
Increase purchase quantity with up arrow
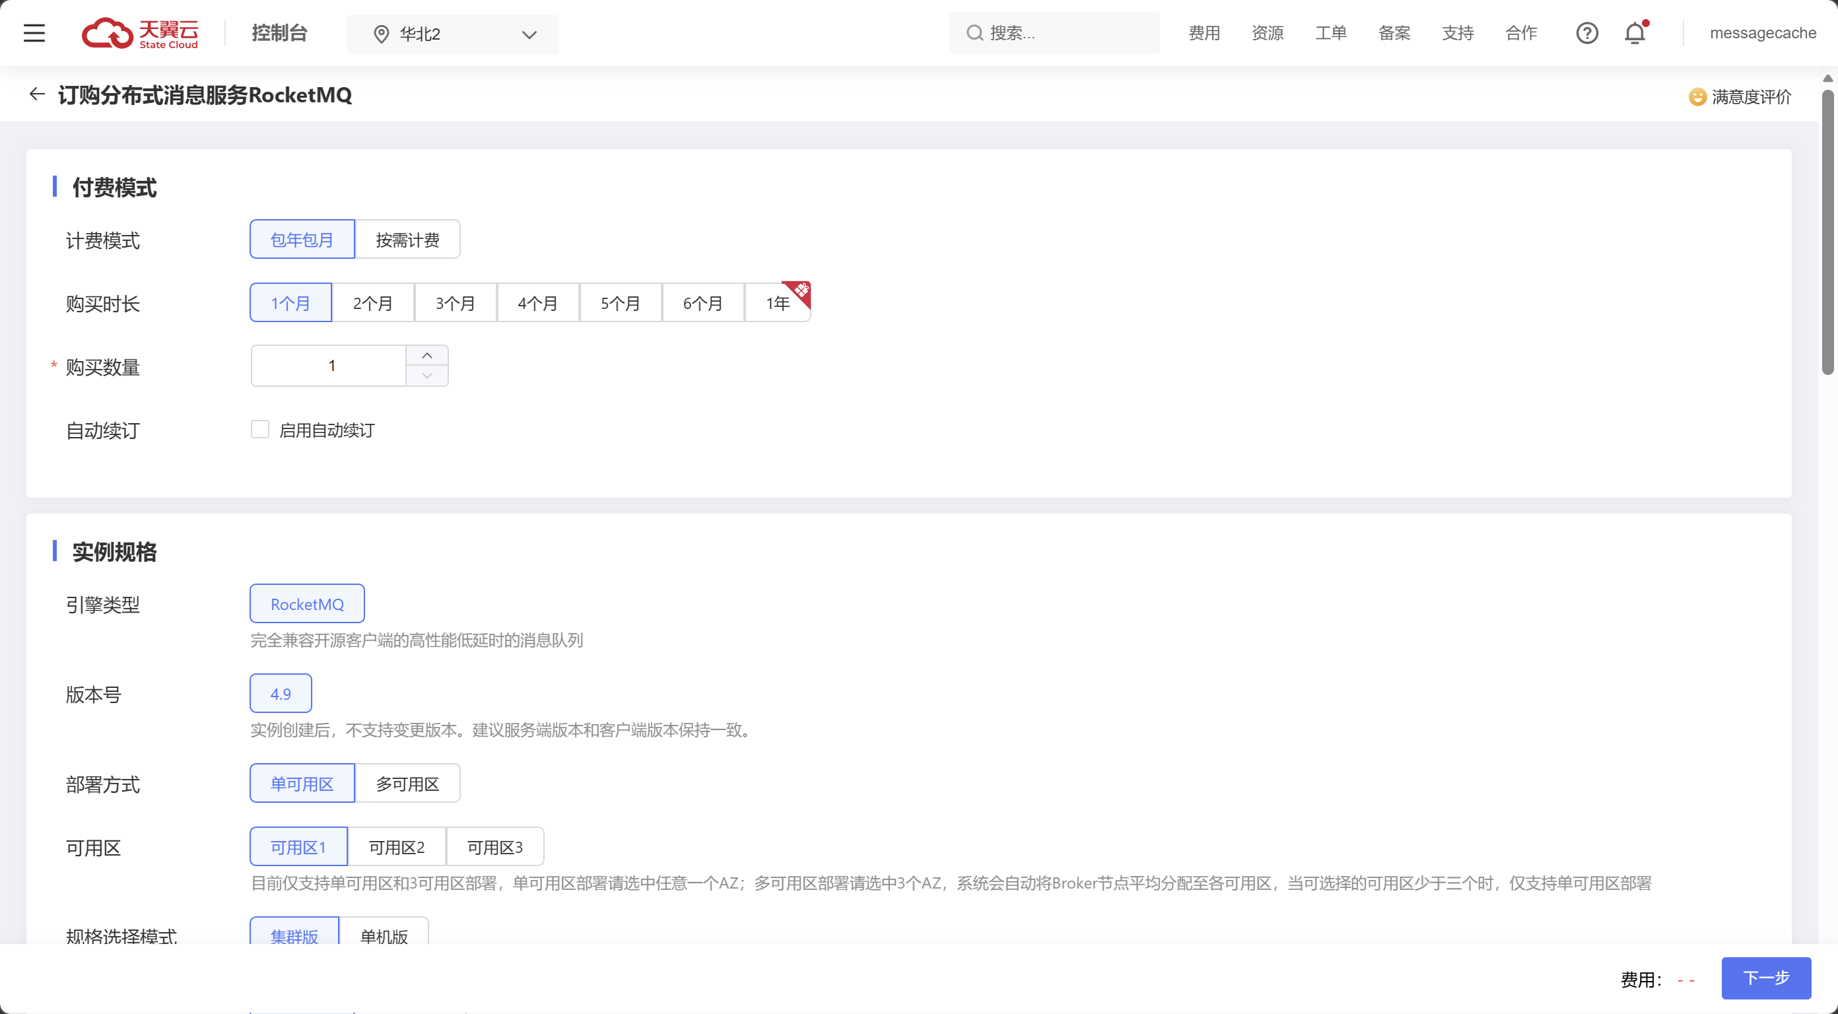[x=426, y=355]
